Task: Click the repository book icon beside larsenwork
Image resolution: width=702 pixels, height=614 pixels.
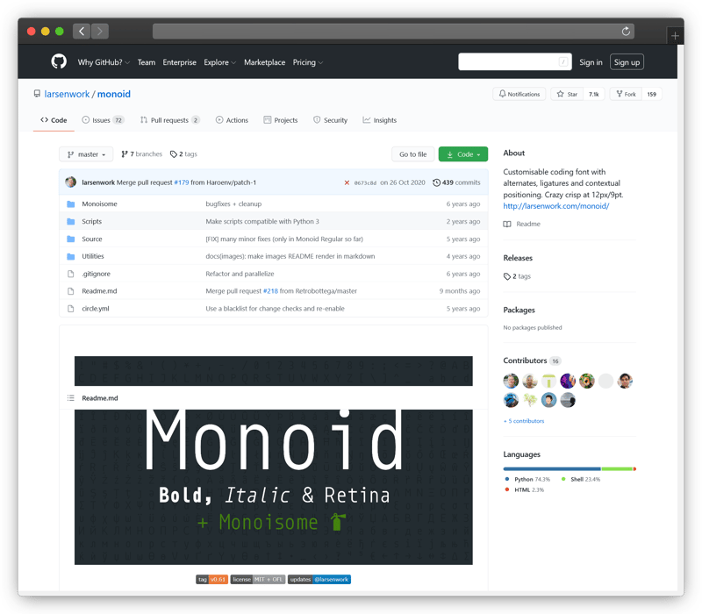Action: pos(37,94)
